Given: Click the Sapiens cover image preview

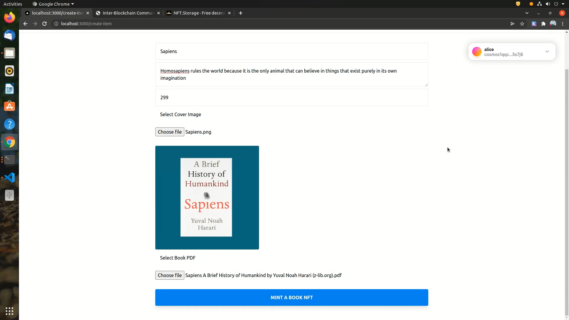Looking at the screenshot, I should (x=207, y=198).
